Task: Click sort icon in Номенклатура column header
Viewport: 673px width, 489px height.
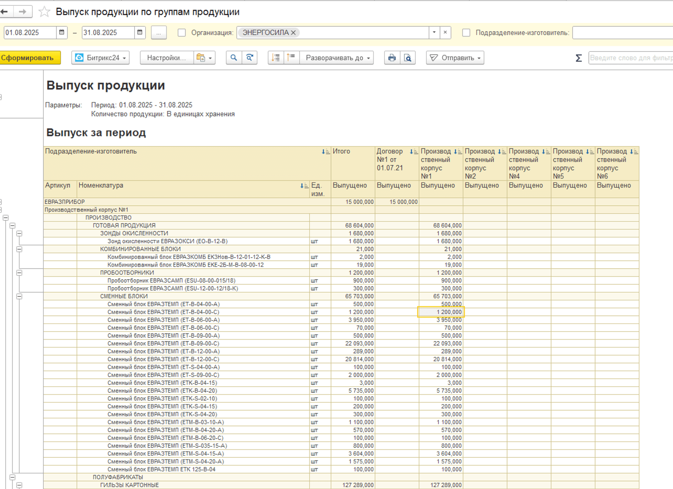Action: [303, 186]
